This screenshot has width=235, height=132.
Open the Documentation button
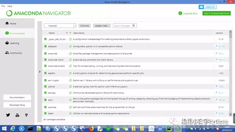(x=17, y=97)
